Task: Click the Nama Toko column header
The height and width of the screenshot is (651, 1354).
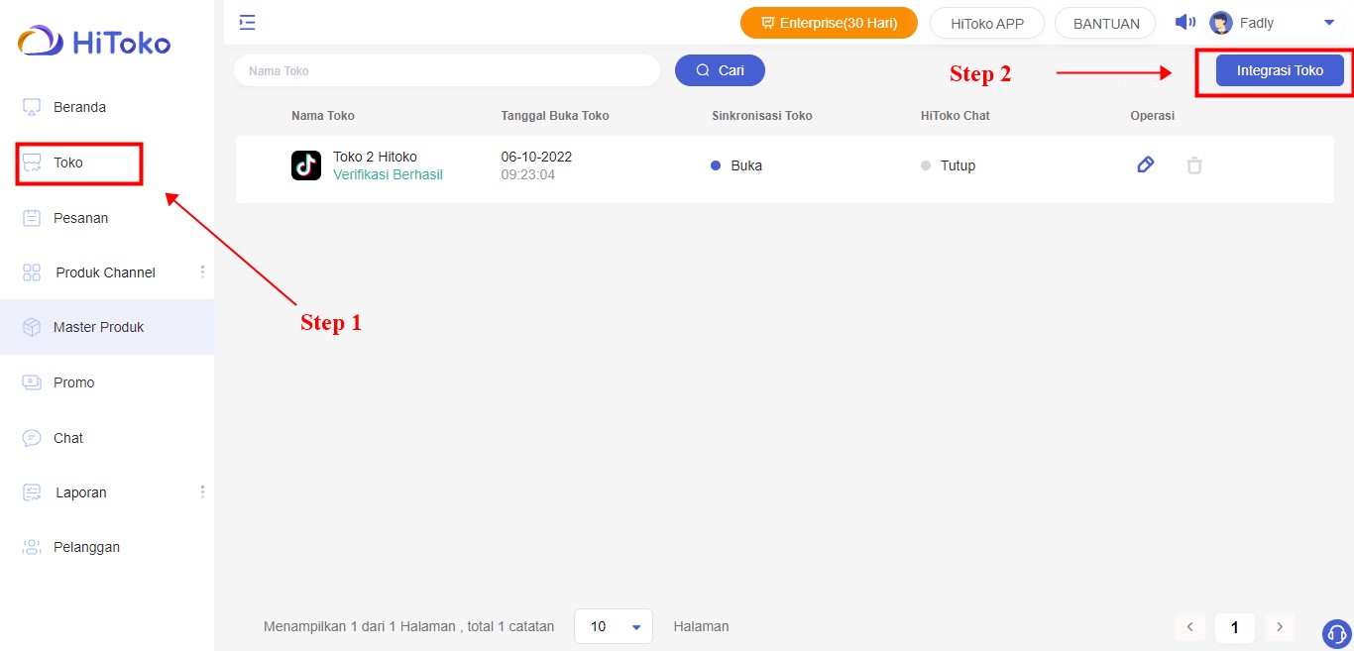Action: pos(323,116)
